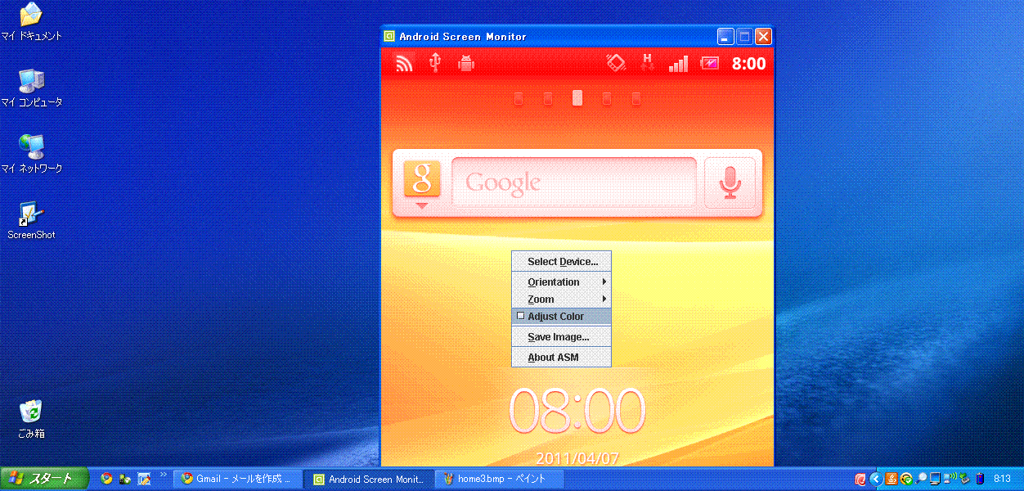1024x491 pixels.
Task: Switch to Gmail taskbar button
Action: 238,479
